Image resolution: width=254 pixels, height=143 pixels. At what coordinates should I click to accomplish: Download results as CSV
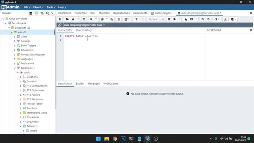[x=225, y=19]
